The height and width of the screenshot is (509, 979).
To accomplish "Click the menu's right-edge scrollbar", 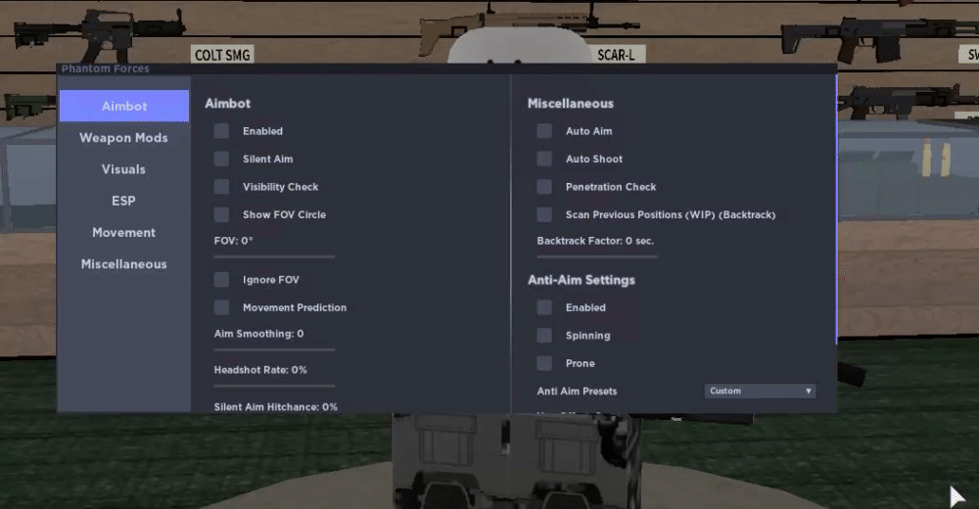I will click(836, 209).
